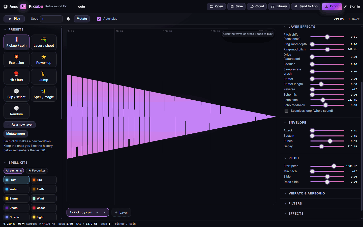Select the Jump preset
Screen dimensions: 363x227
click(44, 77)
